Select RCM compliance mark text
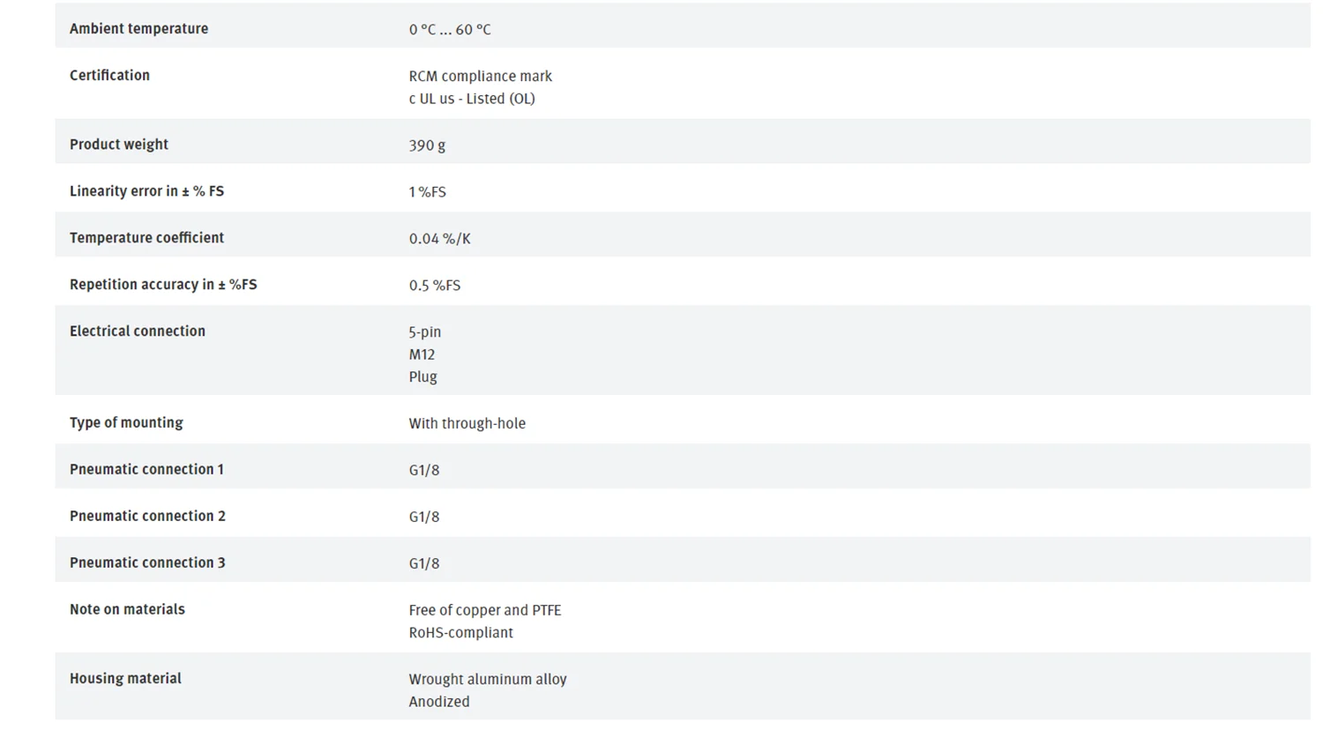 pyautogui.click(x=481, y=76)
